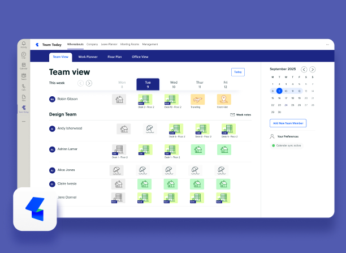Select Tue 9 column header
Viewport: 346px width, 253px height.
(x=148, y=84)
